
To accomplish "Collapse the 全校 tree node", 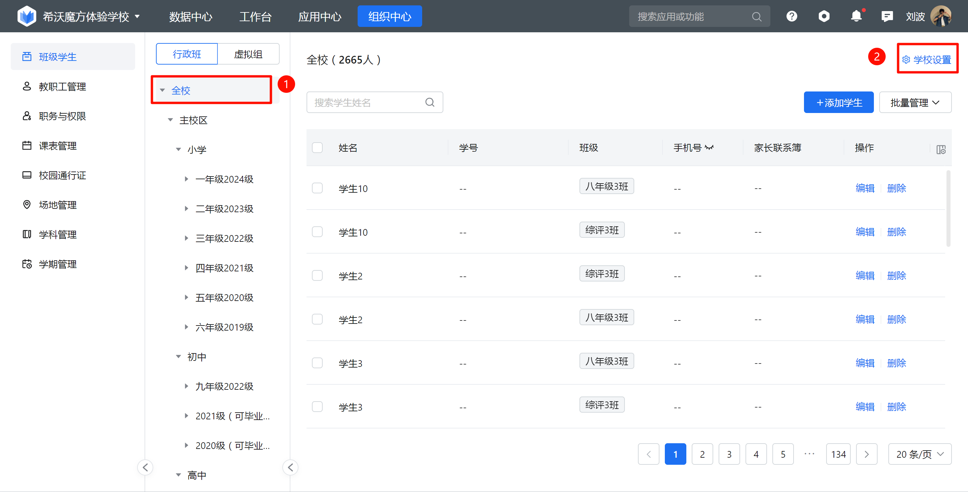I will (x=162, y=90).
